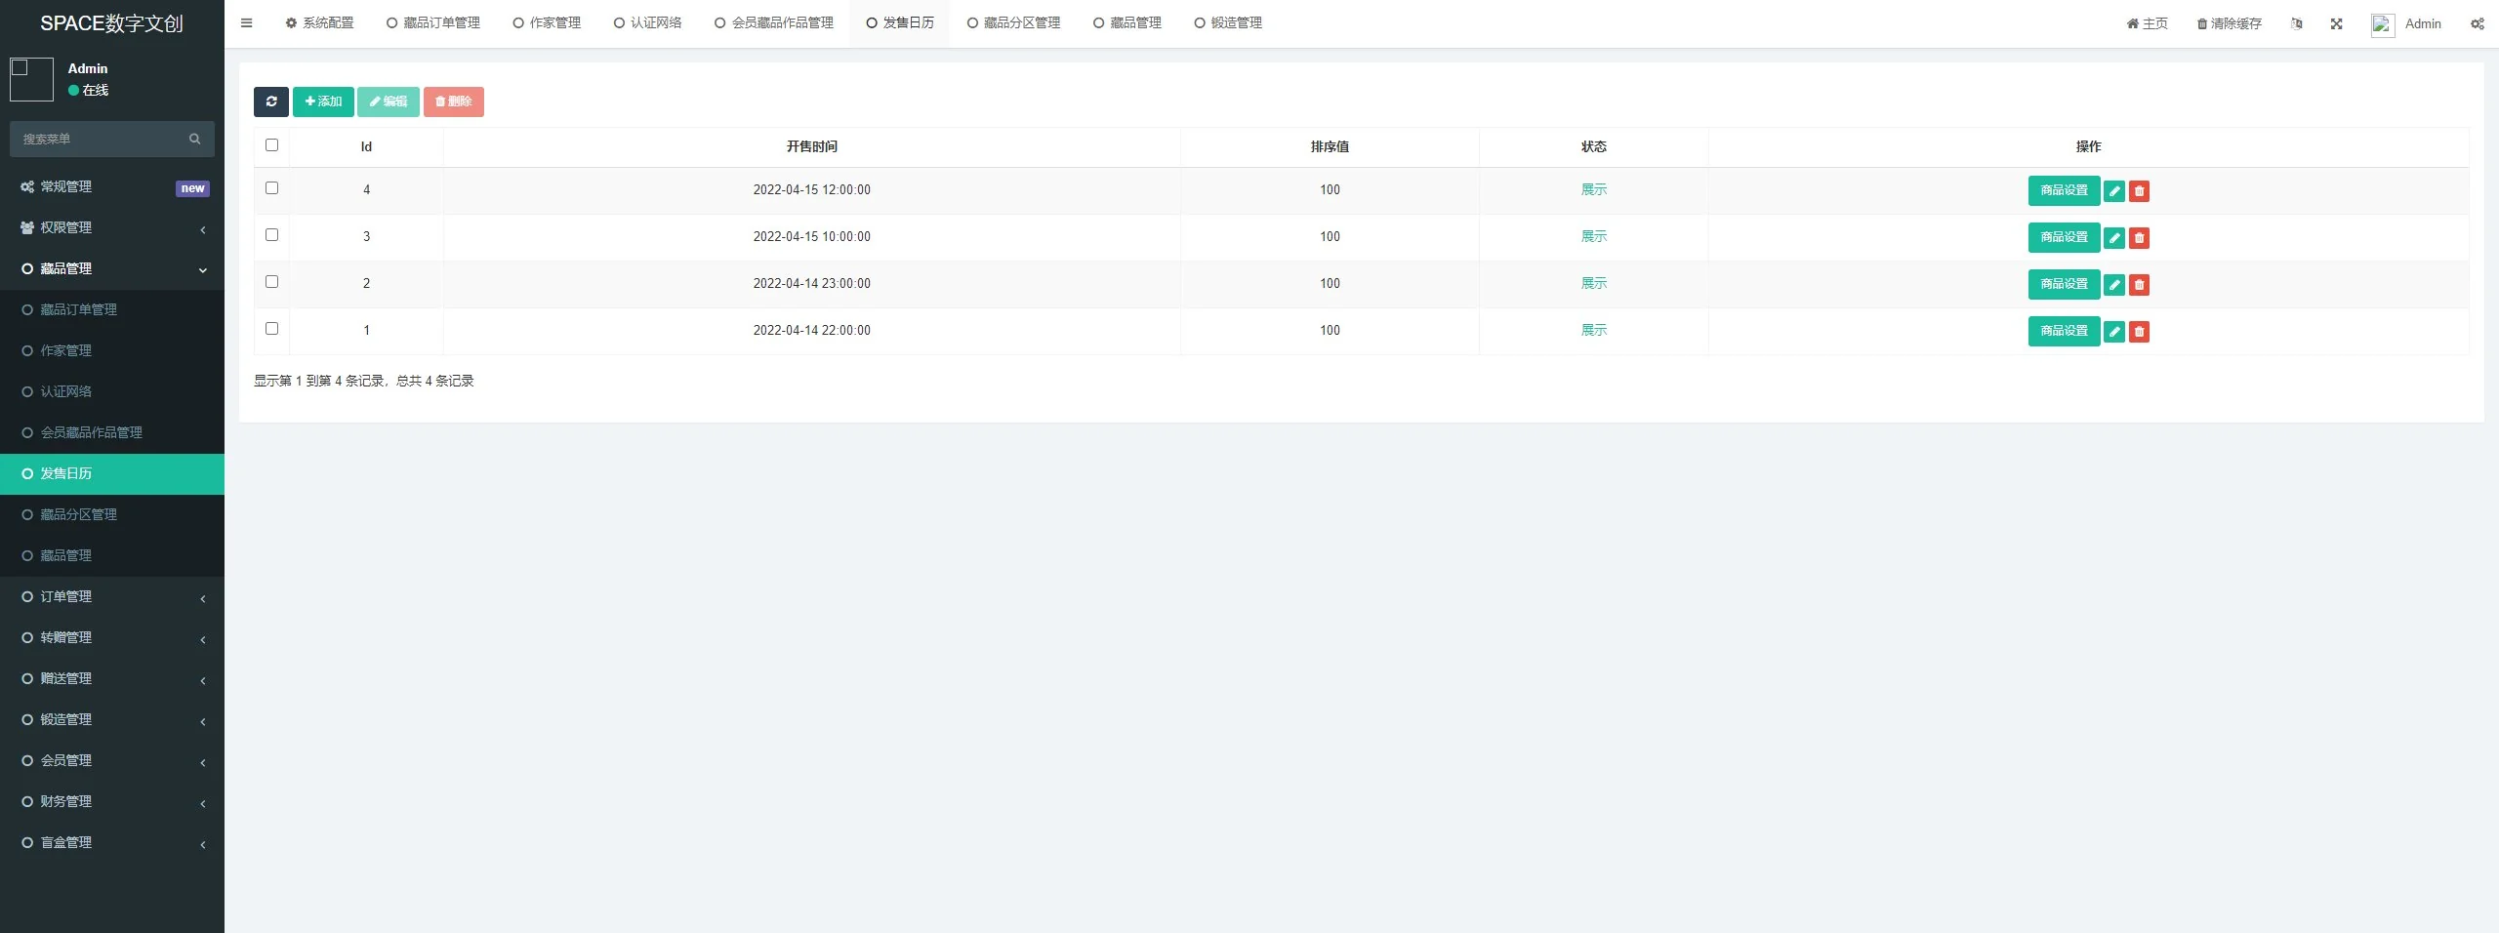Select all rows via header checkbox

pyautogui.click(x=272, y=144)
